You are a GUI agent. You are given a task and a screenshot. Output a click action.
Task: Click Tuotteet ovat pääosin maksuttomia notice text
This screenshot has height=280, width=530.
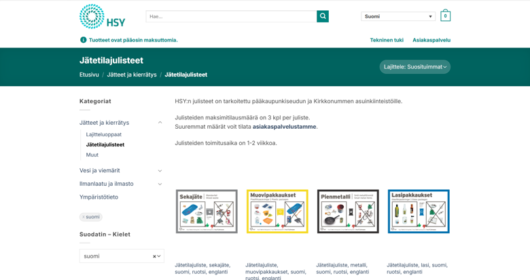click(133, 40)
